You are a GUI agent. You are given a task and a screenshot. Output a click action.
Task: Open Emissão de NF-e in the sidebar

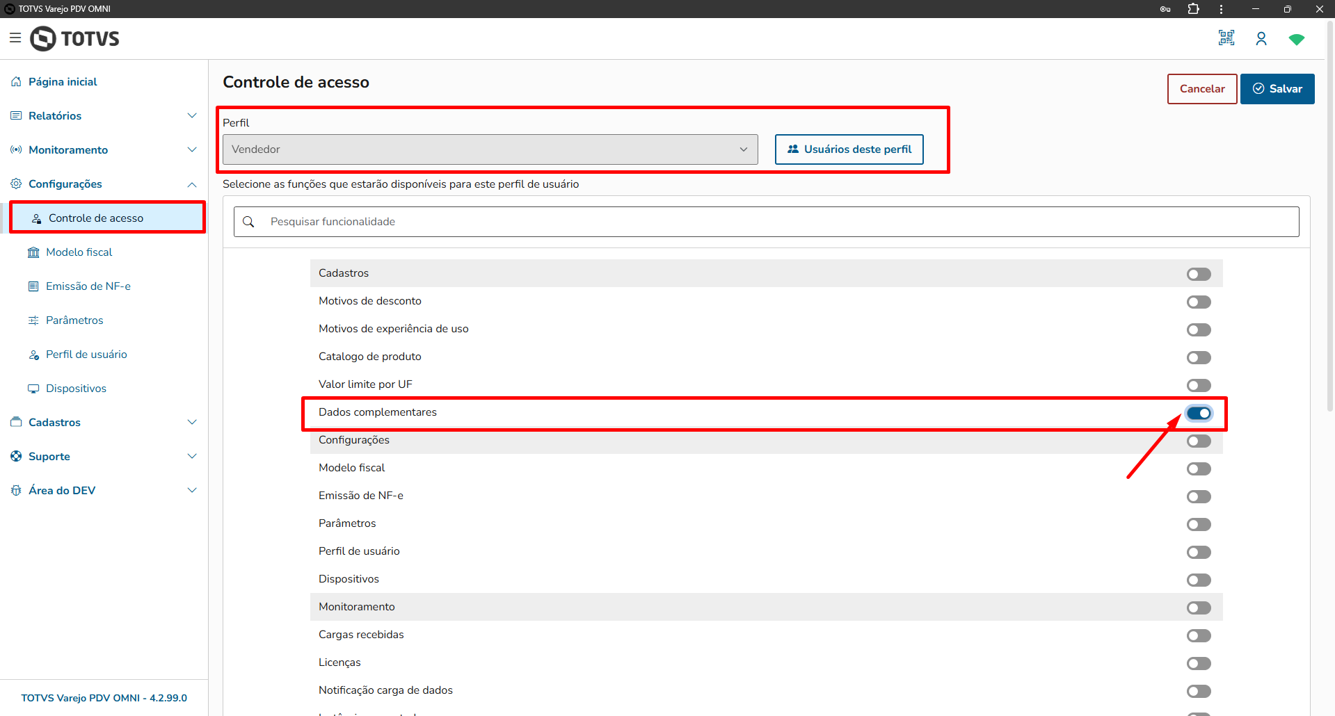click(x=88, y=286)
